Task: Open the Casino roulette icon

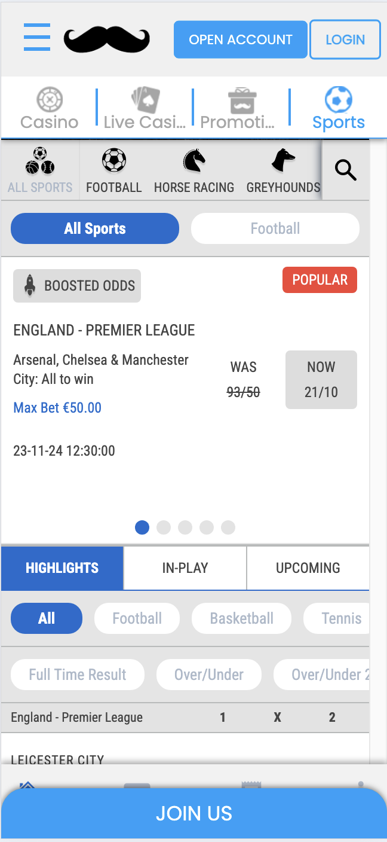Action: [x=50, y=100]
